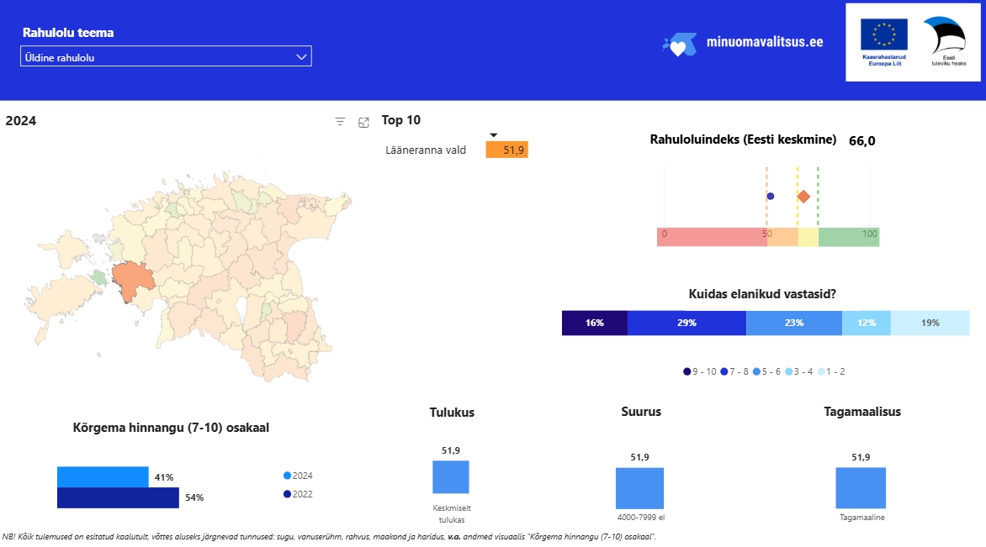Select the blue dot index marker
The height and width of the screenshot is (547, 986).
(771, 197)
